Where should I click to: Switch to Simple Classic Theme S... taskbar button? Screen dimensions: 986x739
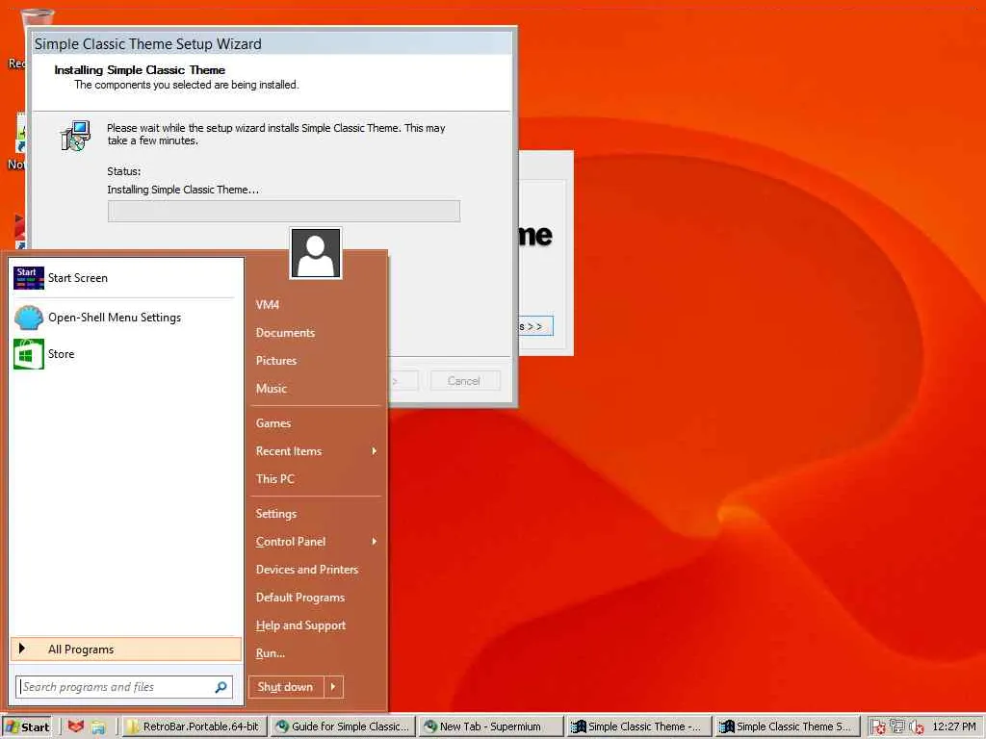(x=787, y=727)
